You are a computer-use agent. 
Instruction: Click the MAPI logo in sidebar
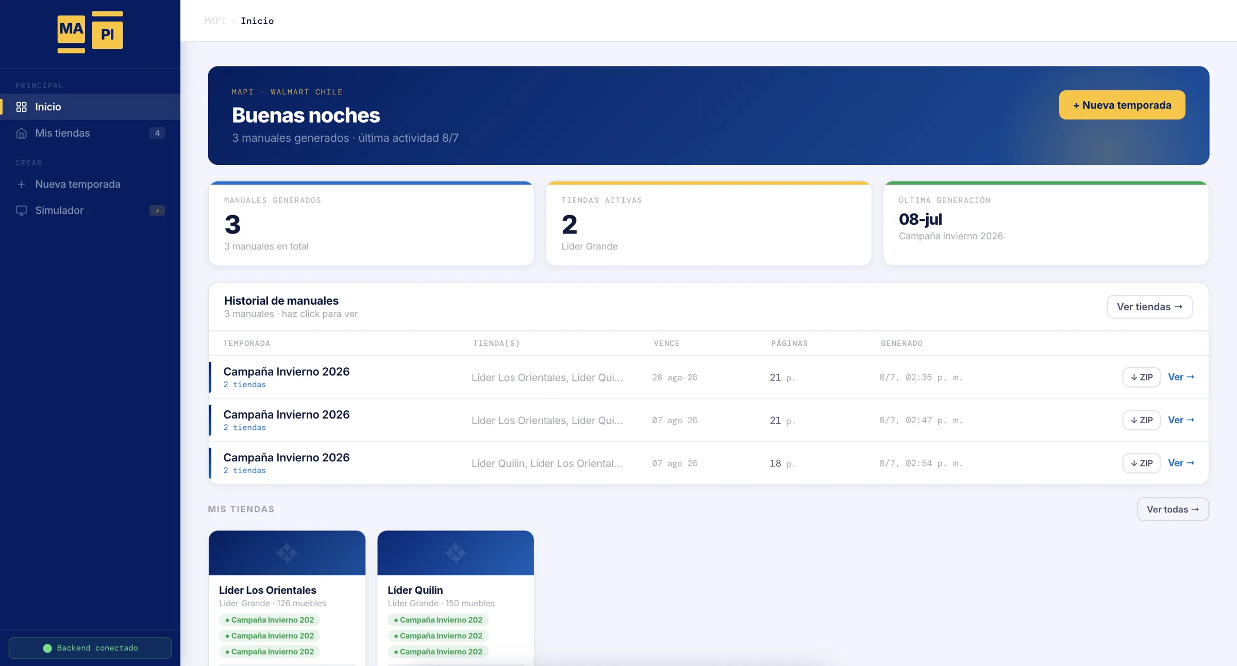90,32
